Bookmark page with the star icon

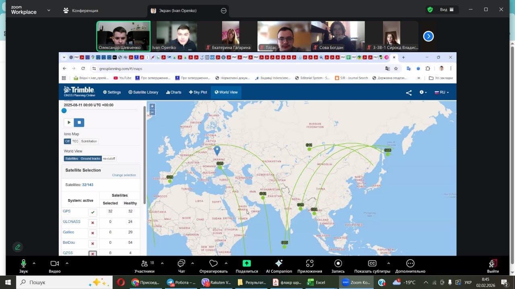[x=396, y=69]
